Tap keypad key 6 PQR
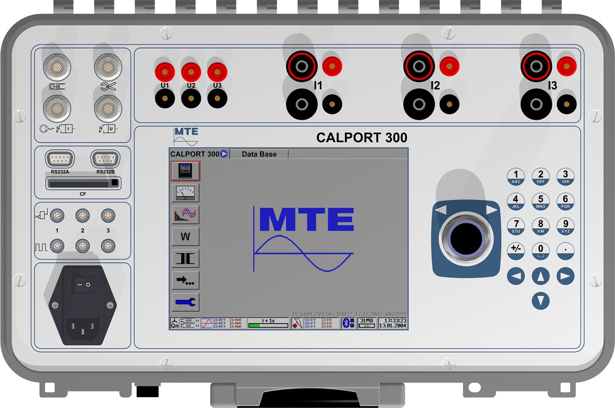This screenshot has width=615, height=408. point(565,201)
